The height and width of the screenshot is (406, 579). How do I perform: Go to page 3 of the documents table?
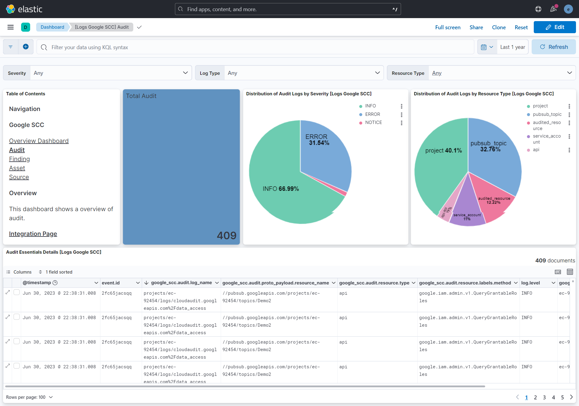(x=544, y=398)
